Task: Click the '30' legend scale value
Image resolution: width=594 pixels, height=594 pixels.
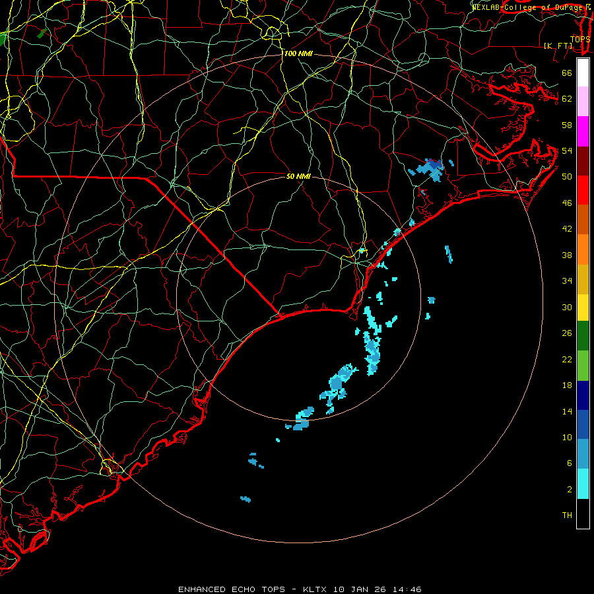Action: (567, 307)
